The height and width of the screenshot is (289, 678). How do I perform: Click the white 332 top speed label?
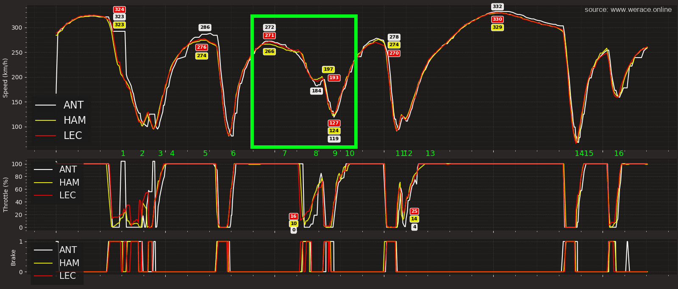(497, 7)
